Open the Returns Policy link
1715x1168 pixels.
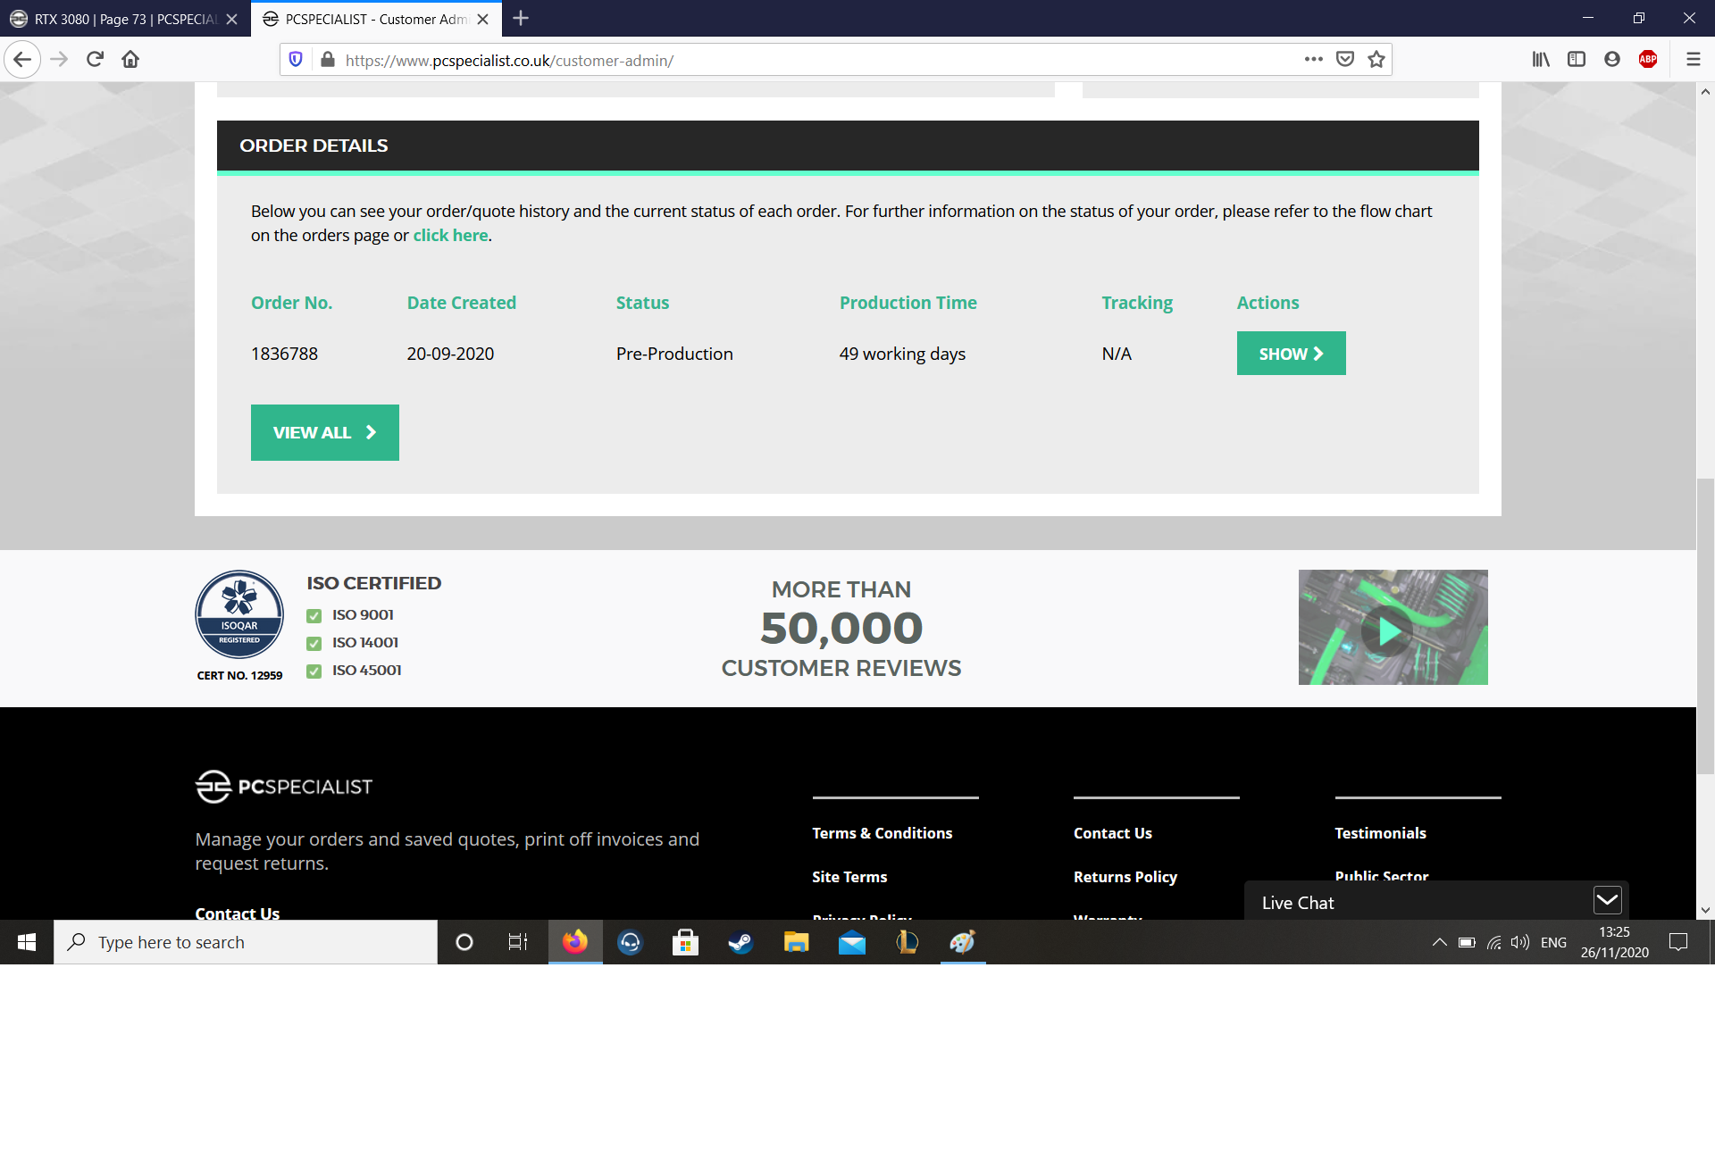tap(1125, 877)
